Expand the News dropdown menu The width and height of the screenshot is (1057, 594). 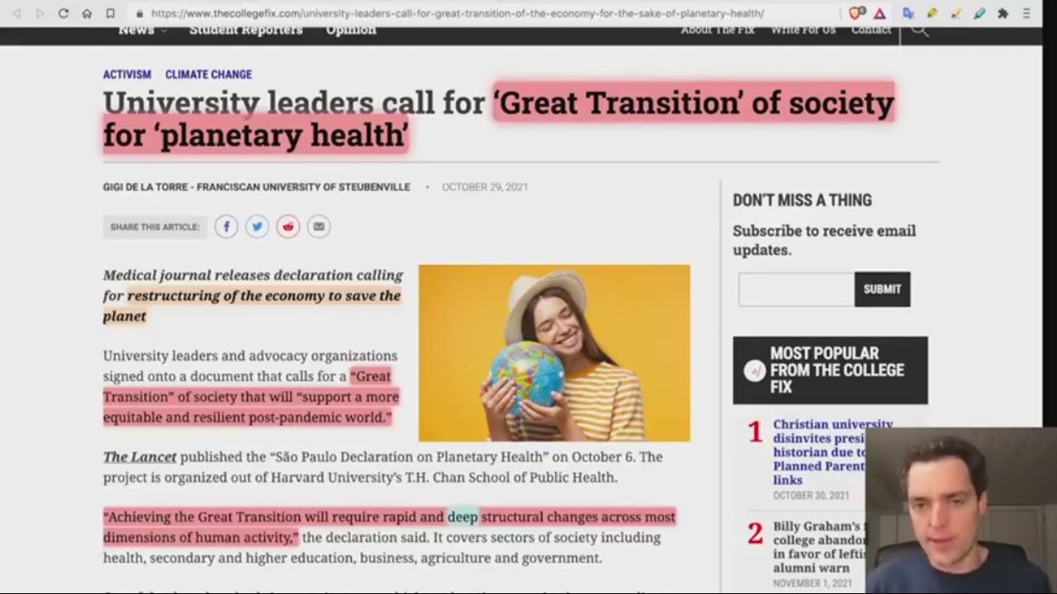(142, 31)
